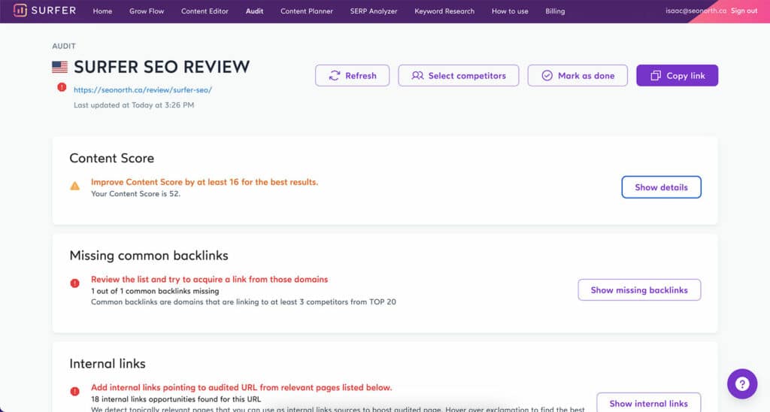This screenshot has height=412, width=770.
Task: Click 'Your Content Score is 52.' text
Action: [x=135, y=194]
